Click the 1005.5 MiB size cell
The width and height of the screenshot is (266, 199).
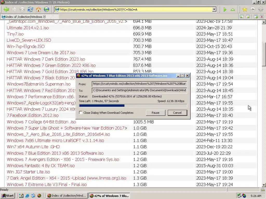143,122
